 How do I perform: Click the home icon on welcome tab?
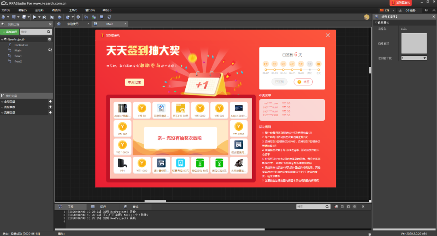click(59, 24)
